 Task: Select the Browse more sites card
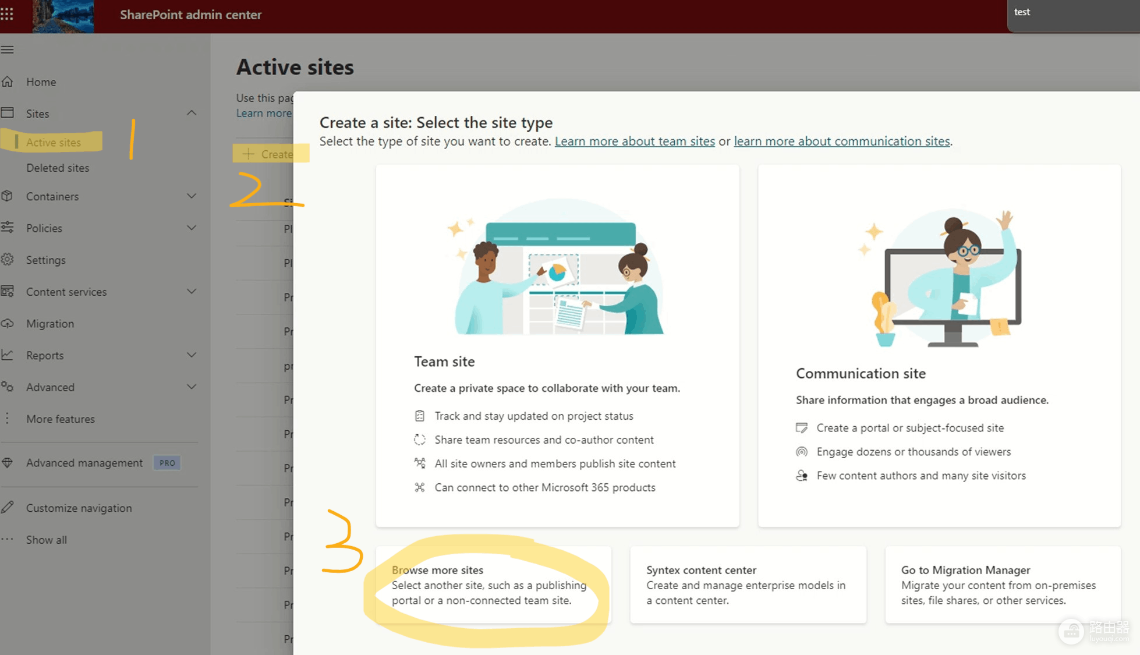493,585
